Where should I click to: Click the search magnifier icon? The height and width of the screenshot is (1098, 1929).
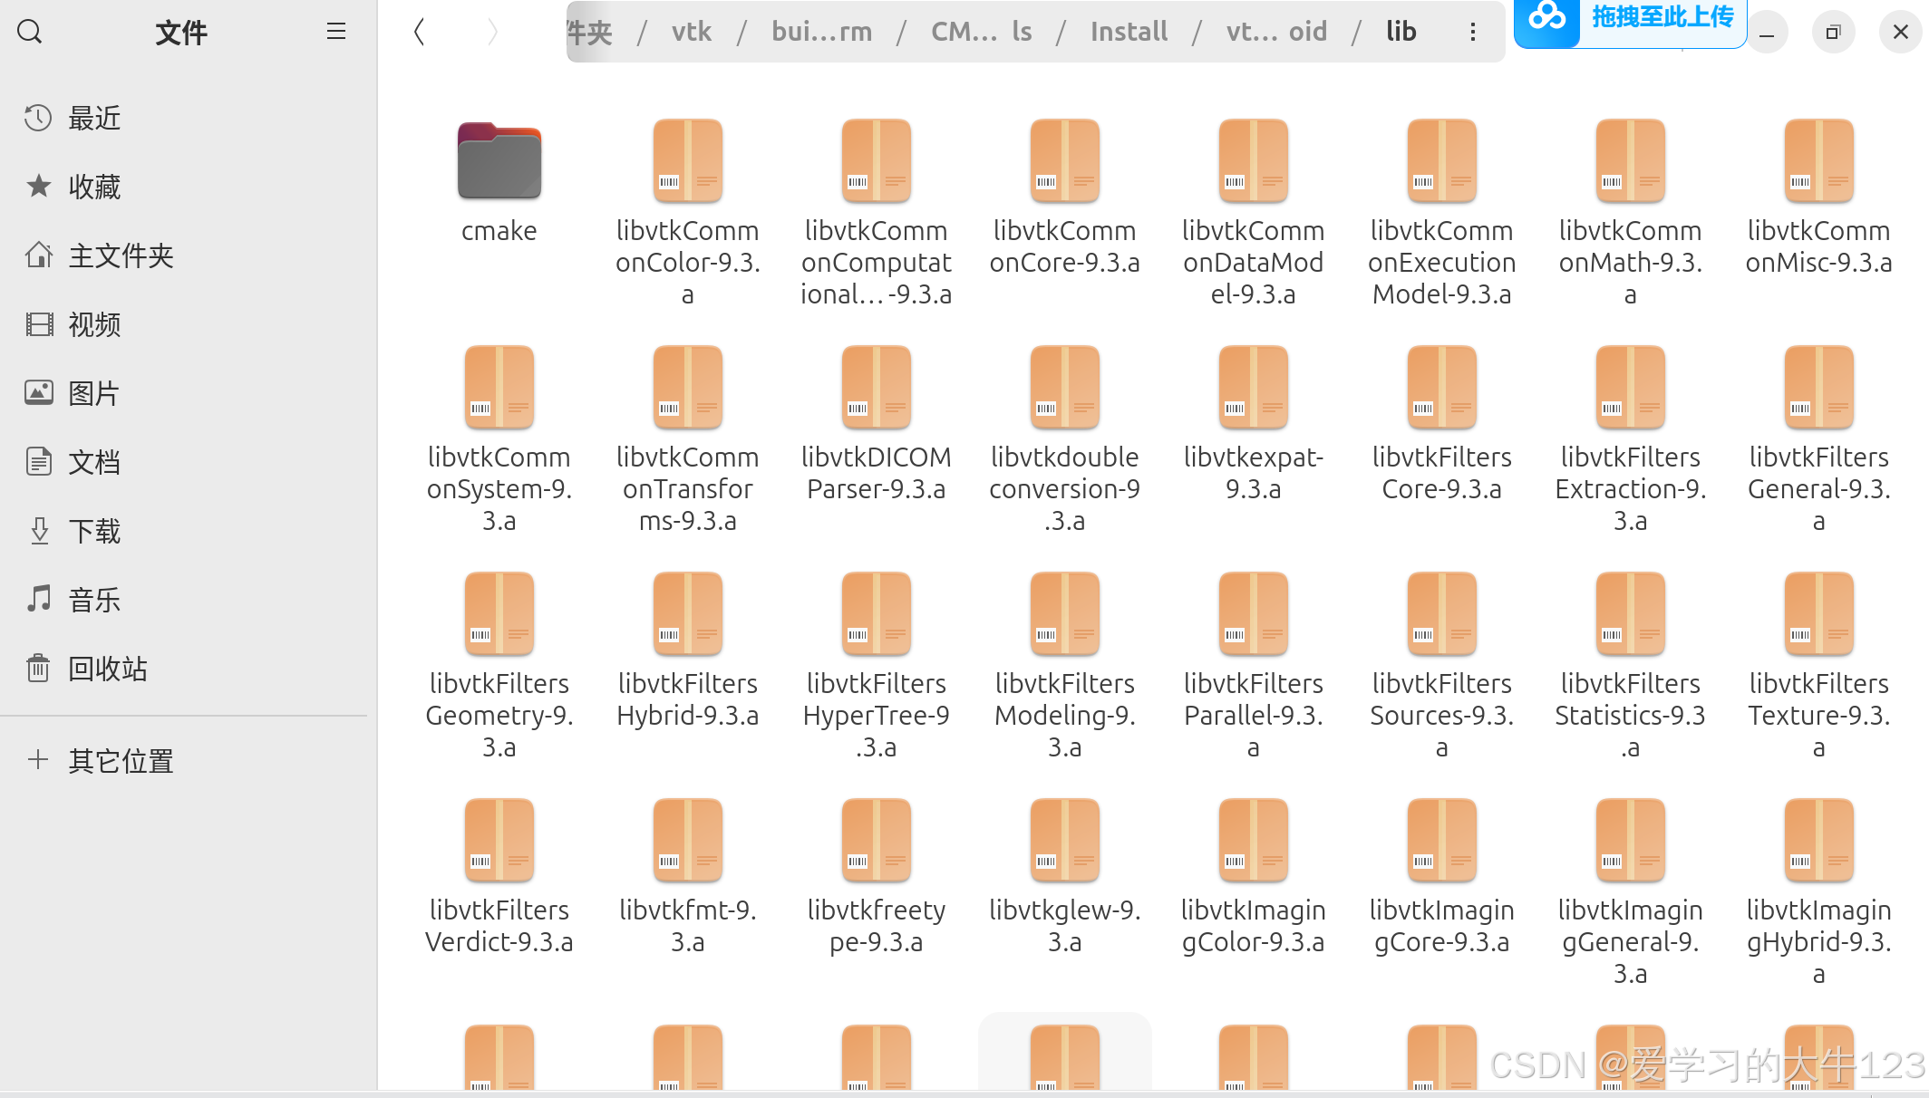click(30, 32)
